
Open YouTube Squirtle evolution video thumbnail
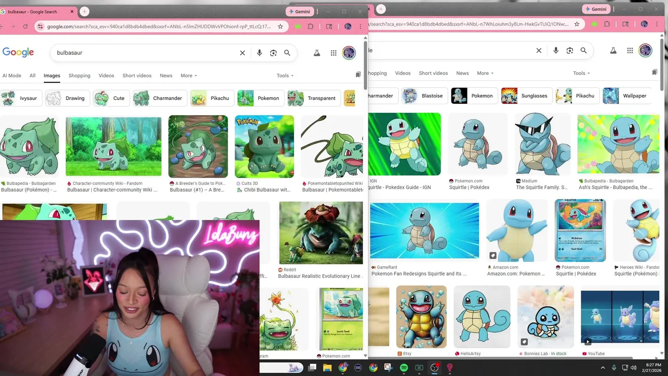pyautogui.click(x=620, y=318)
